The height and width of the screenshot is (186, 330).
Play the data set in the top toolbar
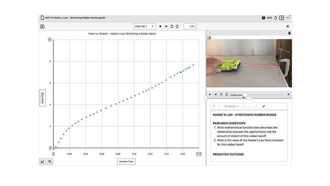point(160,26)
